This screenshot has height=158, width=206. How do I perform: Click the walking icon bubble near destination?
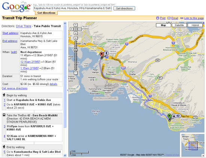point(106,53)
